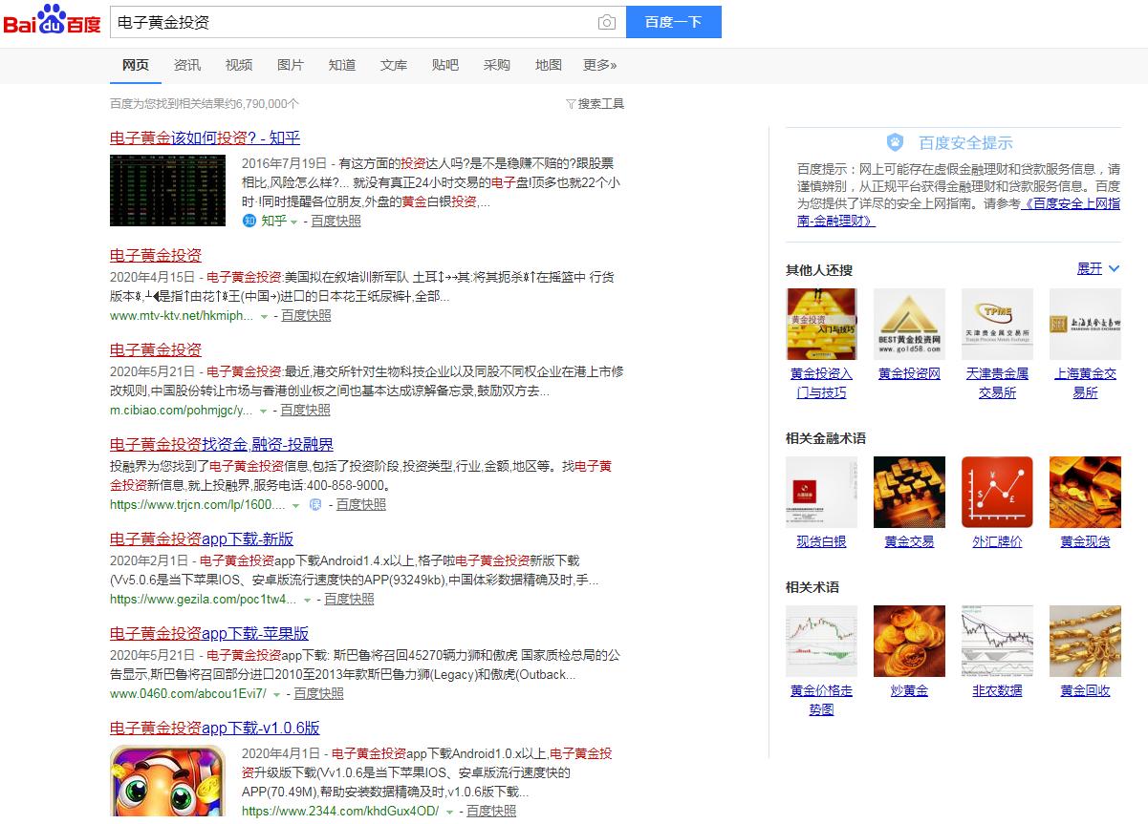
Task: Open 搜索工具 filter tools
Action: pyautogui.click(x=595, y=103)
